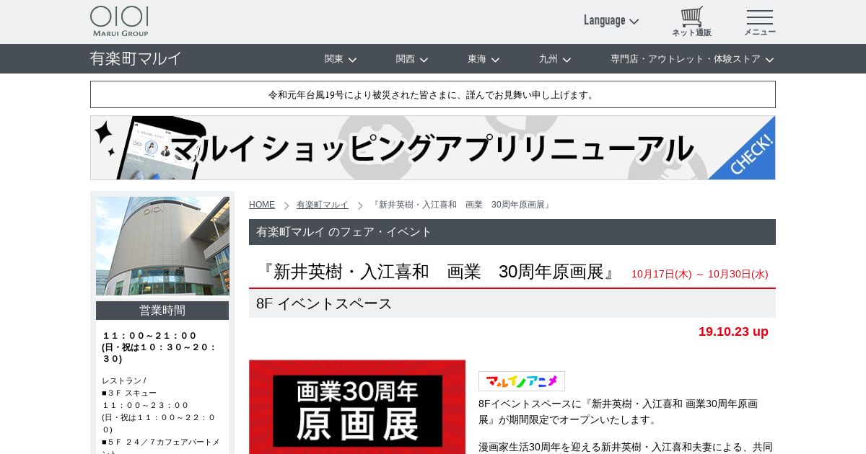Click the event date range 10月17日(木) ～ 10月30日(水)
866x454 pixels.
(700, 274)
